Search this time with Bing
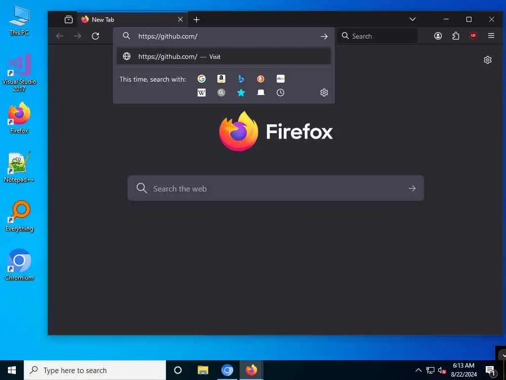The image size is (506, 380). tap(241, 79)
